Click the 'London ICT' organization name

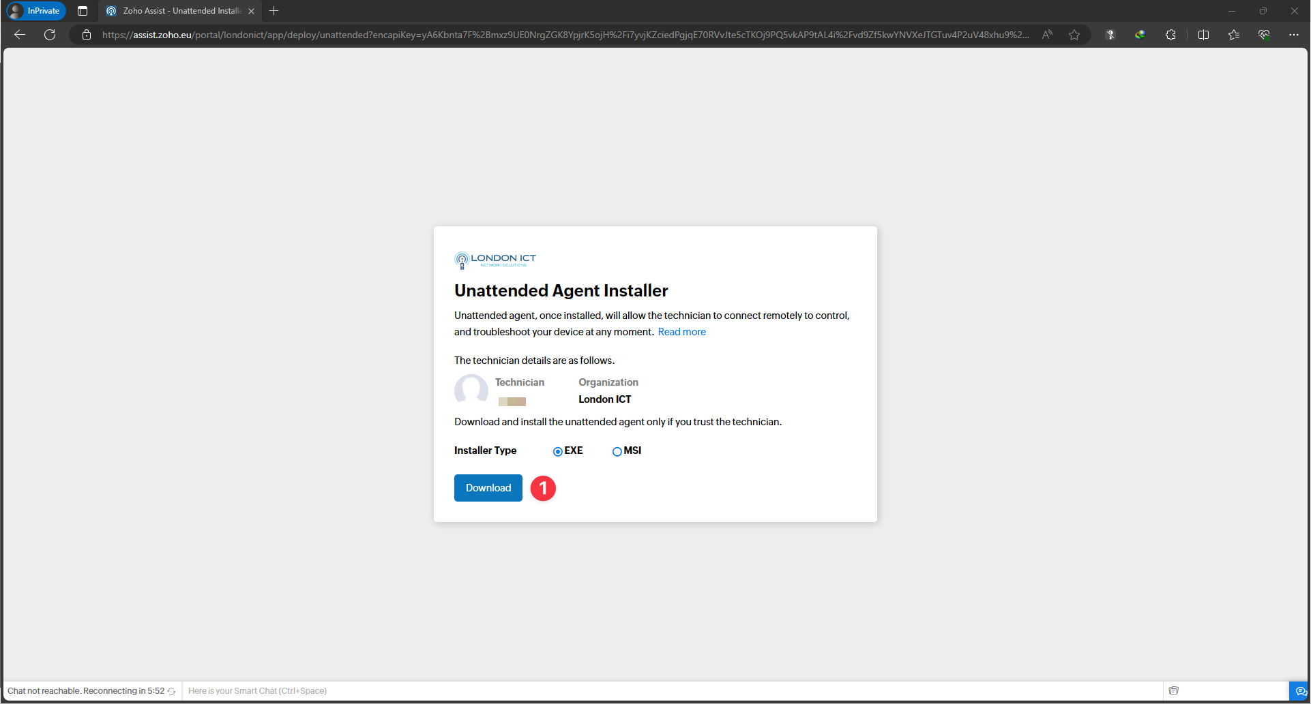click(x=604, y=399)
